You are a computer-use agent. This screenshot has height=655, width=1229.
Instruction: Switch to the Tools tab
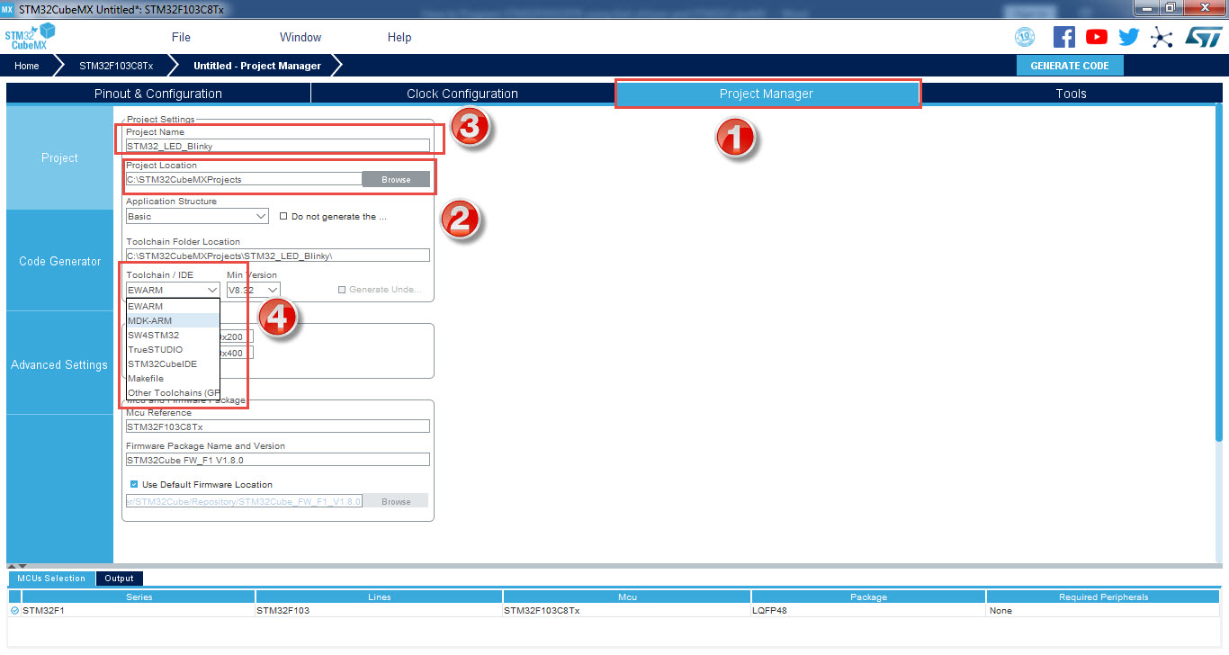pyautogui.click(x=1071, y=94)
